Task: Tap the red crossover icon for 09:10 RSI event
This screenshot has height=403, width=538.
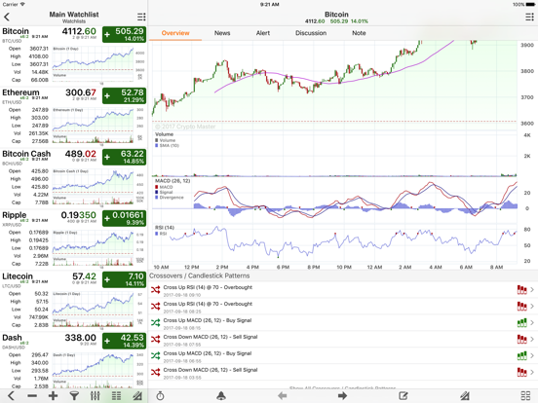Action: [155, 290]
